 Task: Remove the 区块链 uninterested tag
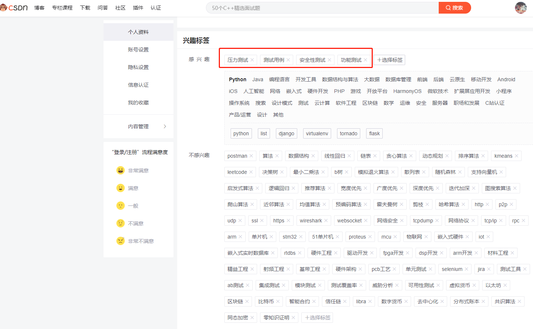click(247, 301)
